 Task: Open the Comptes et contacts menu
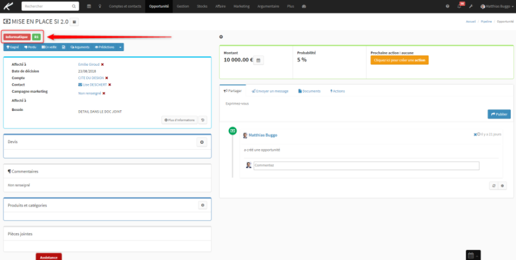point(125,6)
